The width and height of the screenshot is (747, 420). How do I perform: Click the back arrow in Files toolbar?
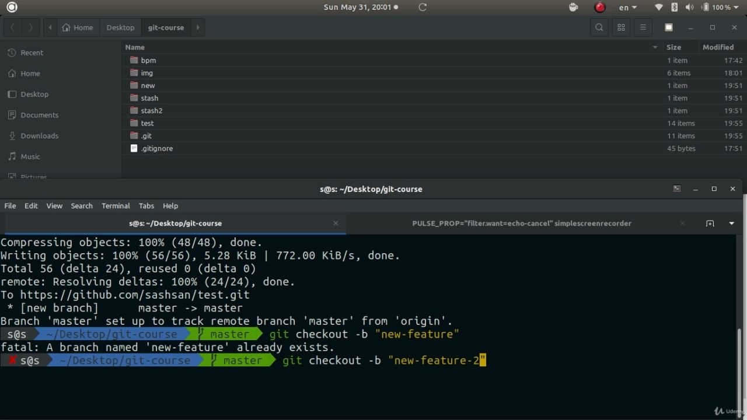tap(12, 27)
